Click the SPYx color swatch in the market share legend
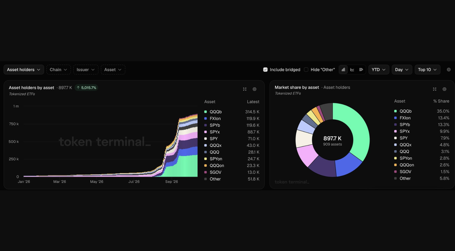Screen dimensions: 455x251 395,131
